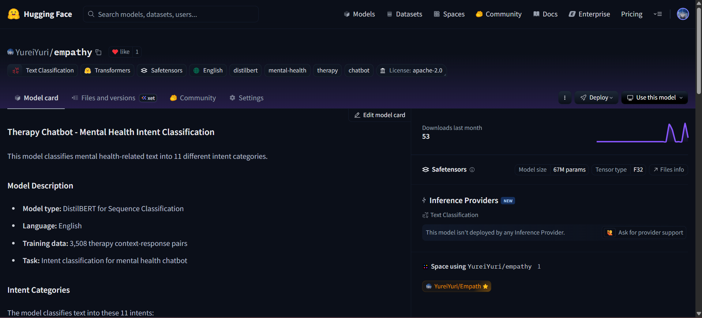Click the xet badge
Viewport: 702px width, 318px height.
click(x=148, y=98)
